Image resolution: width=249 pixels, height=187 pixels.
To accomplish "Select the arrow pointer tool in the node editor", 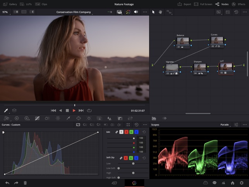I will point(153,12).
